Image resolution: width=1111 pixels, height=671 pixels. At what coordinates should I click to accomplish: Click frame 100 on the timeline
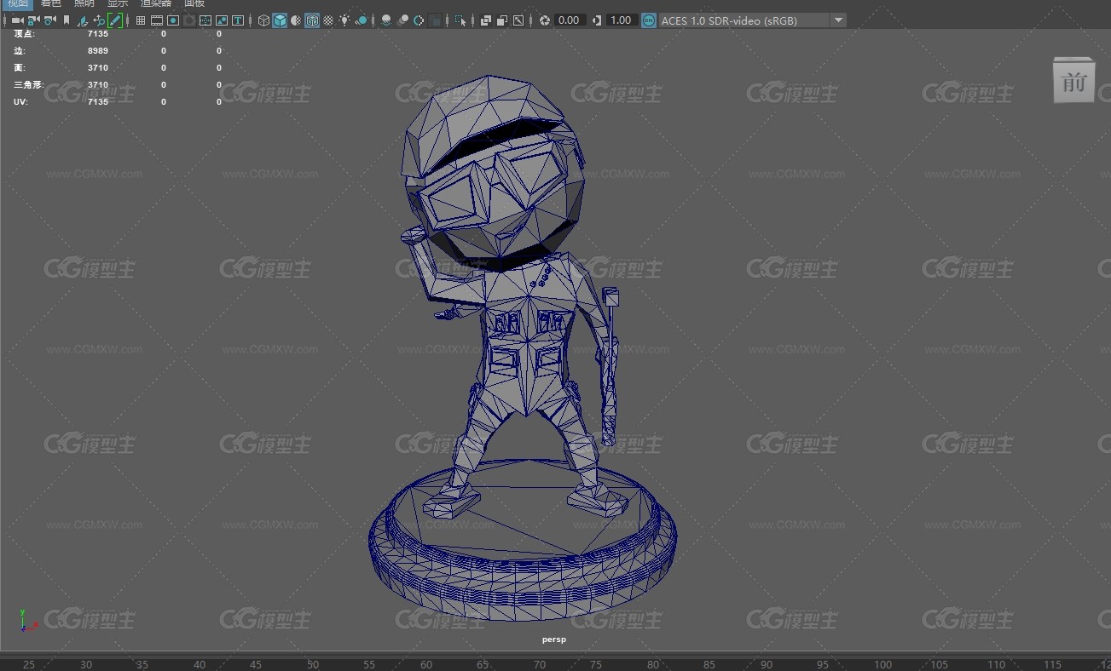tap(882, 665)
